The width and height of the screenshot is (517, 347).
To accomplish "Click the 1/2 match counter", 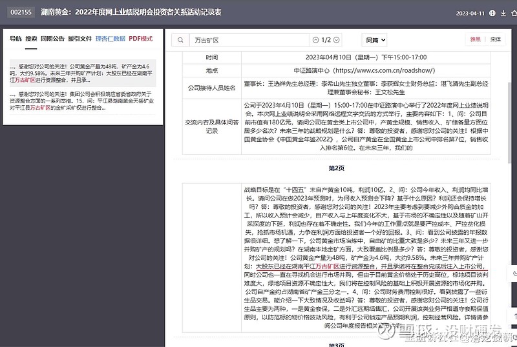I will pyautogui.click(x=326, y=40).
